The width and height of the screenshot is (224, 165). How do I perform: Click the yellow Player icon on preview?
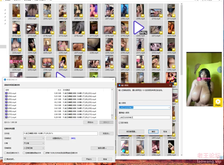tap(218, 102)
